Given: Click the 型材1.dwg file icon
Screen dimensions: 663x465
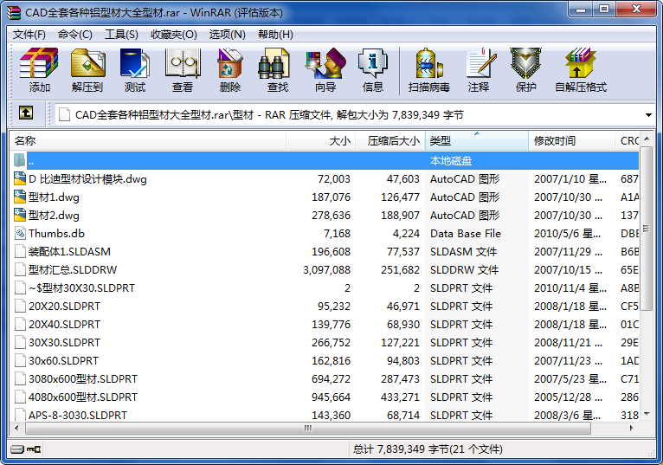Looking at the screenshot, I should coord(20,197).
